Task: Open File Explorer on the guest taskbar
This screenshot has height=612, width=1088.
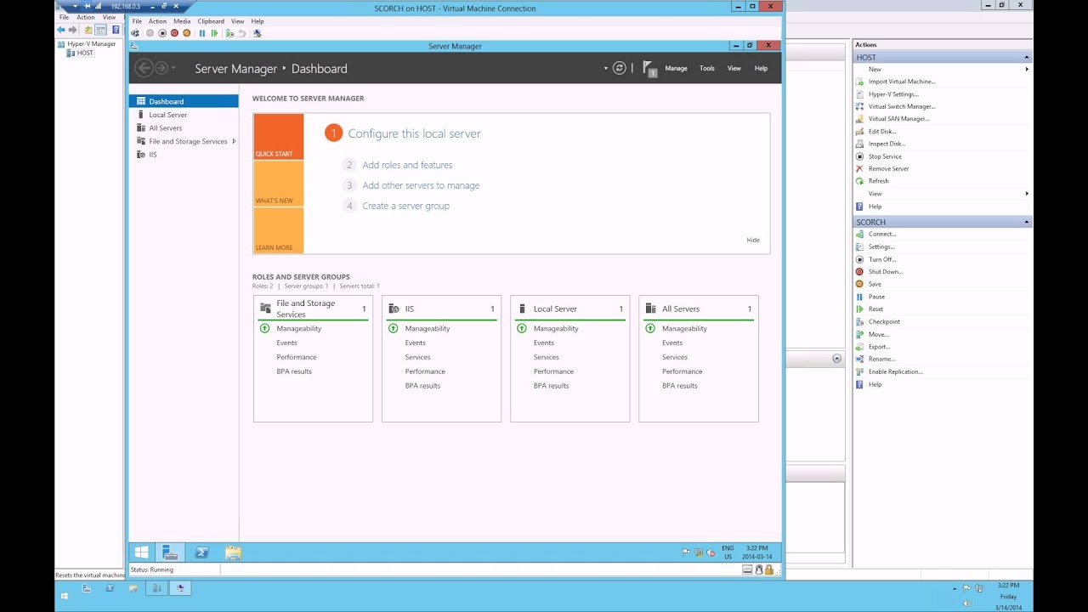Action: point(233,552)
